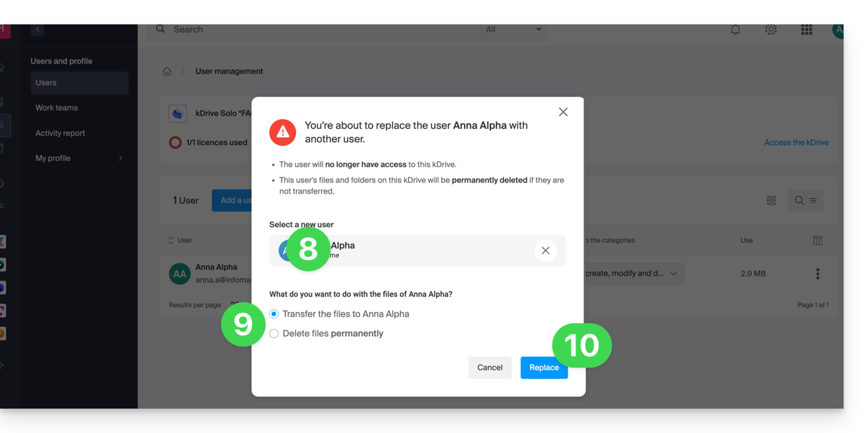Clear the selected new user

(545, 251)
